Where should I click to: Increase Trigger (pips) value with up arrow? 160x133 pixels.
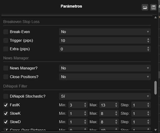(148, 39)
